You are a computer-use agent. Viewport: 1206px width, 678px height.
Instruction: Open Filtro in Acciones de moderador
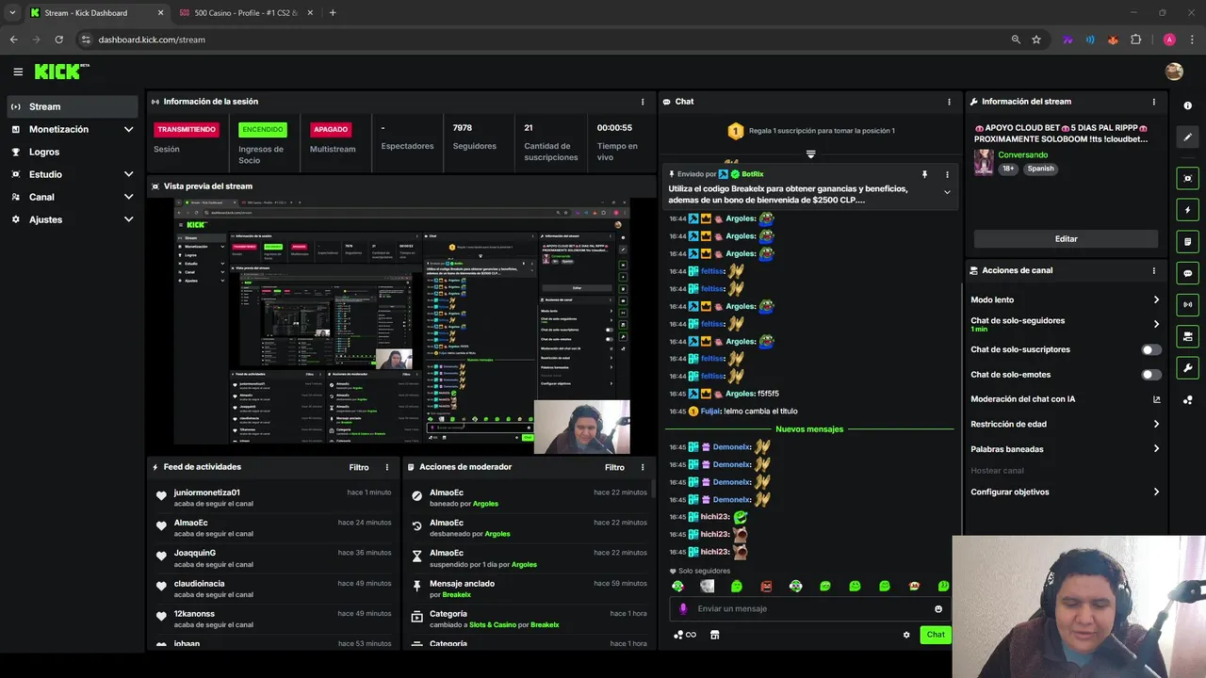pos(614,467)
